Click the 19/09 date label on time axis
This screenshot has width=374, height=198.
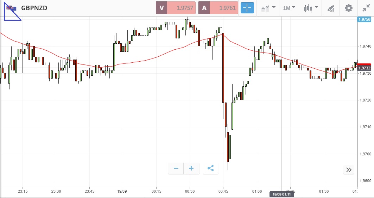[x=122, y=191]
